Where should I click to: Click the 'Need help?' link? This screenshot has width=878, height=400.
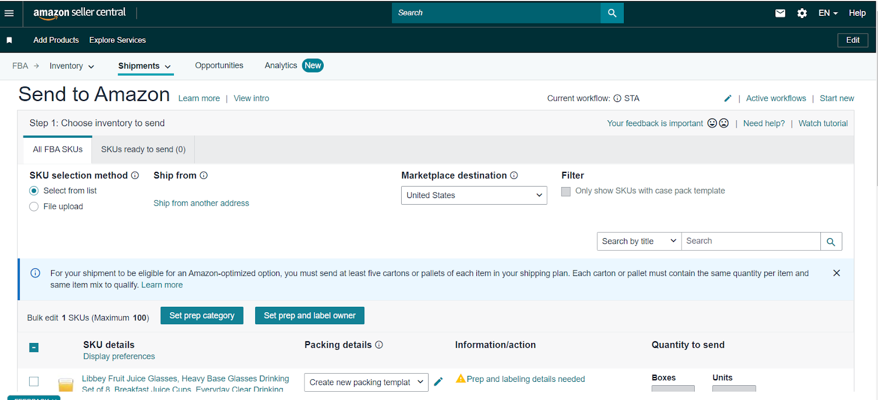click(764, 123)
